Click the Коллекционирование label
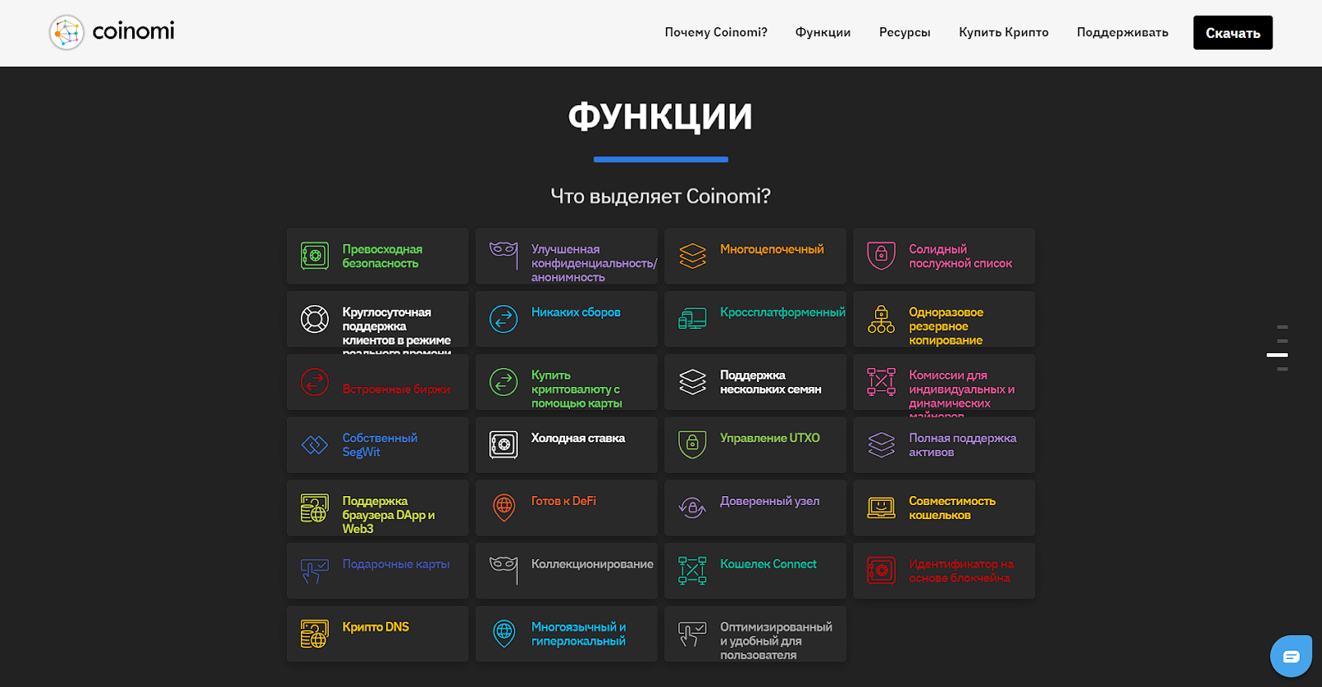Image resolution: width=1322 pixels, height=687 pixels. (x=592, y=564)
